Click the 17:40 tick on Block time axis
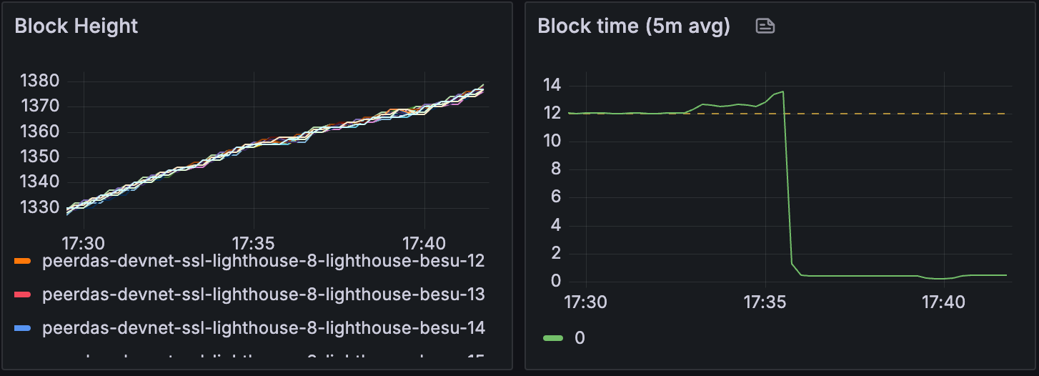Viewport: 1039px width, 376px height. coord(944,302)
